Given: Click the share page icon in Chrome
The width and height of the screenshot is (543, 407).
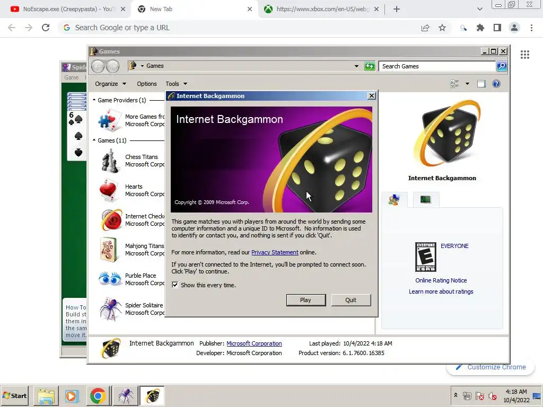Looking at the screenshot, I should coord(425,28).
